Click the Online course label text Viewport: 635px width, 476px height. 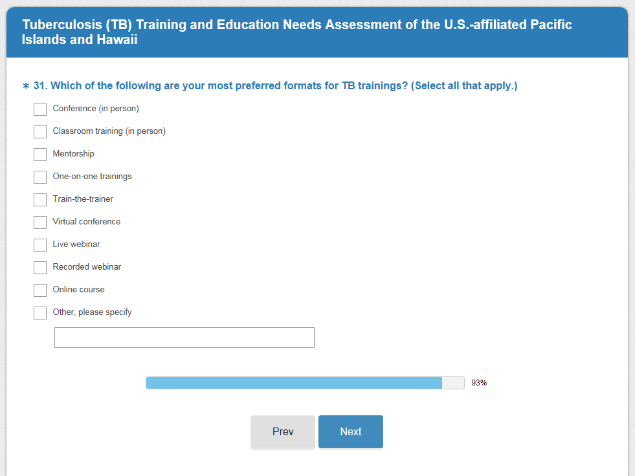78,290
